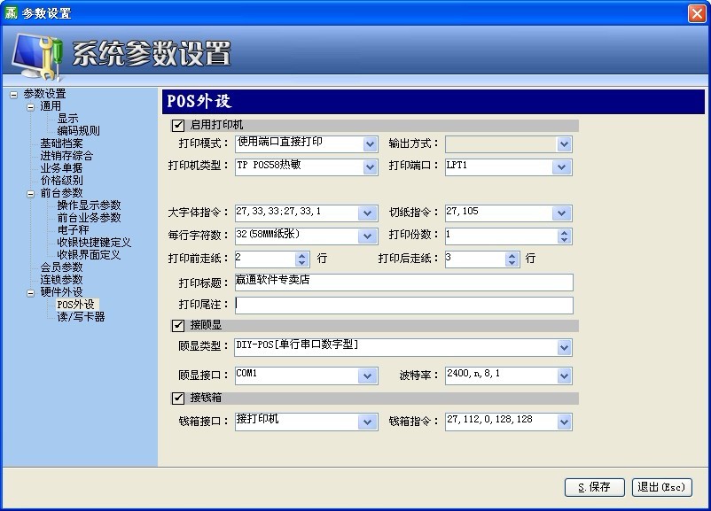Collapse the 参数设置 root node
711x511 pixels.
[x=13, y=95]
